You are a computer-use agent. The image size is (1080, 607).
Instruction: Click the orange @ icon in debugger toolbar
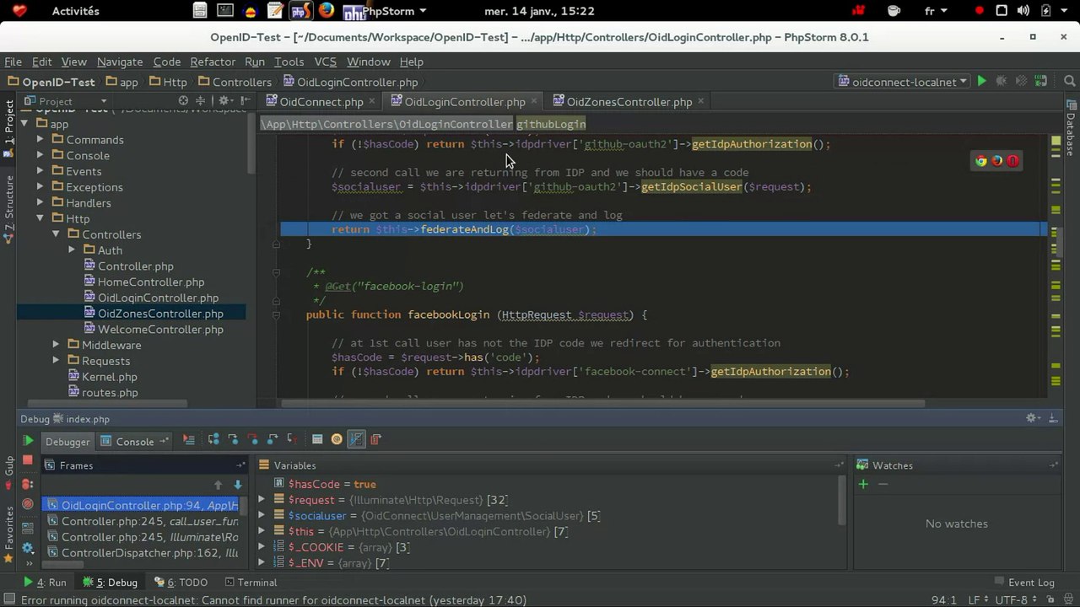click(337, 439)
